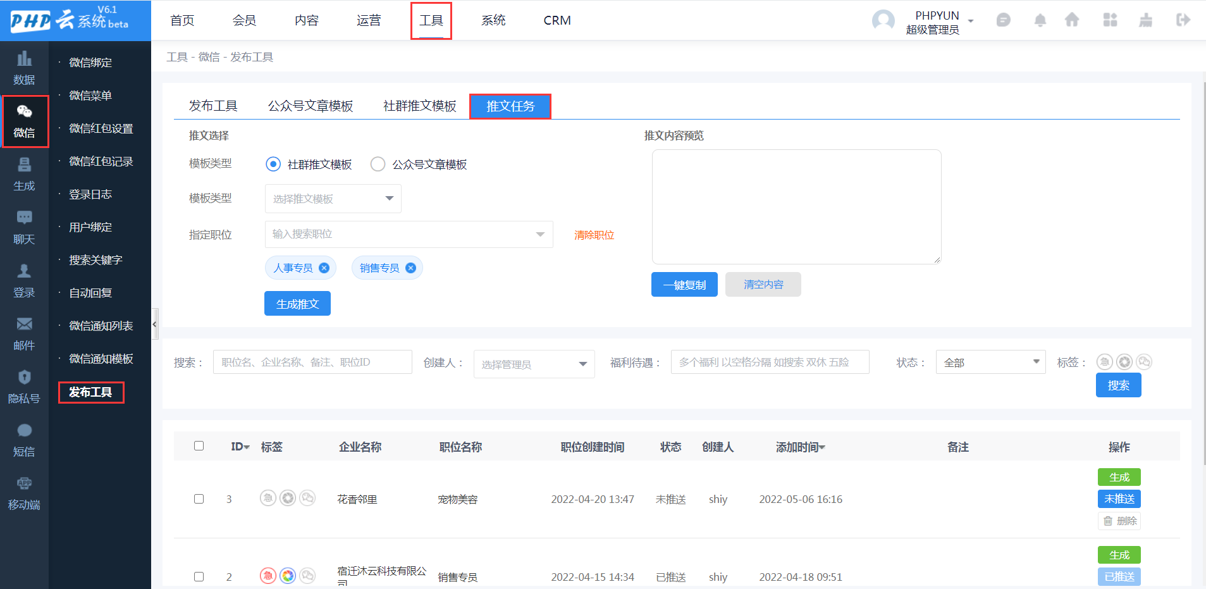Open the 登录 login sidebar section
Screen dimensions: 1206x589
click(24, 281)
